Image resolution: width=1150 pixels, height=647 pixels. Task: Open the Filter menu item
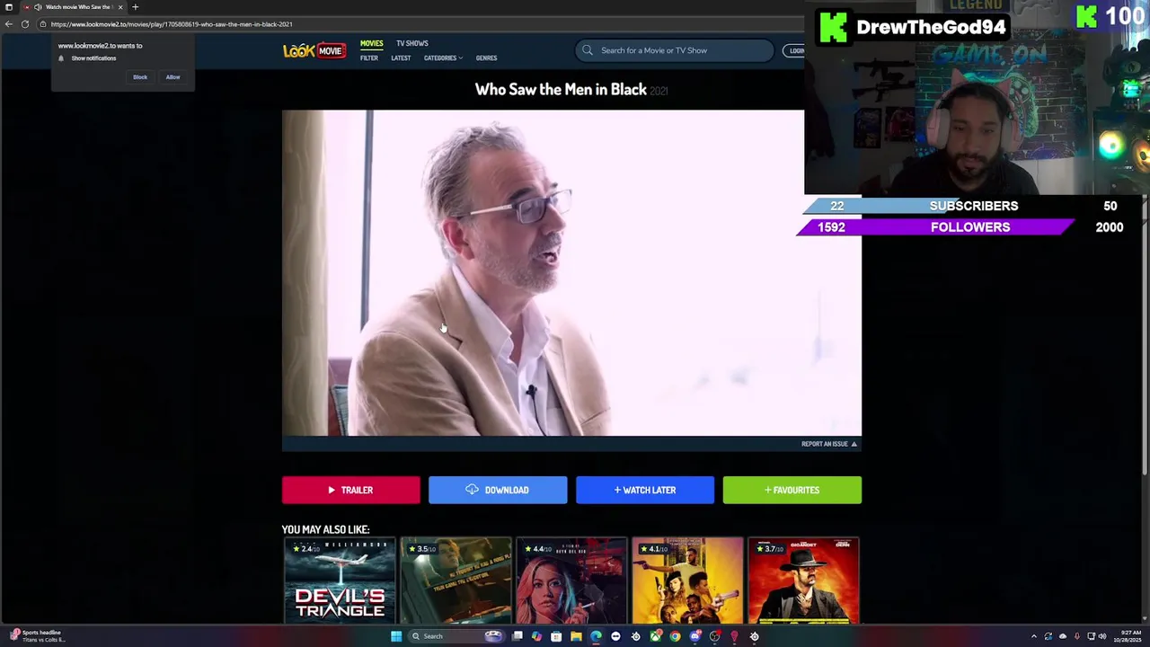369,58
